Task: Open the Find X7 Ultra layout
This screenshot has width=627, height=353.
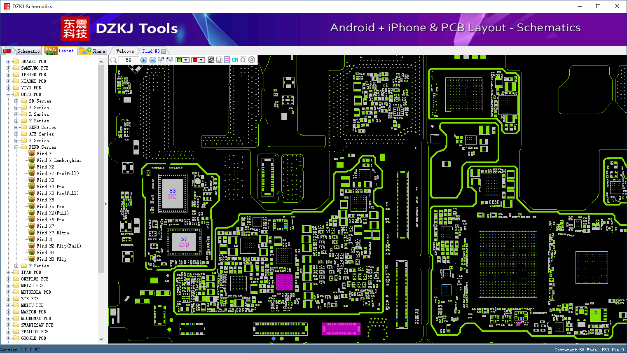Action: click(x=53, y=233)
